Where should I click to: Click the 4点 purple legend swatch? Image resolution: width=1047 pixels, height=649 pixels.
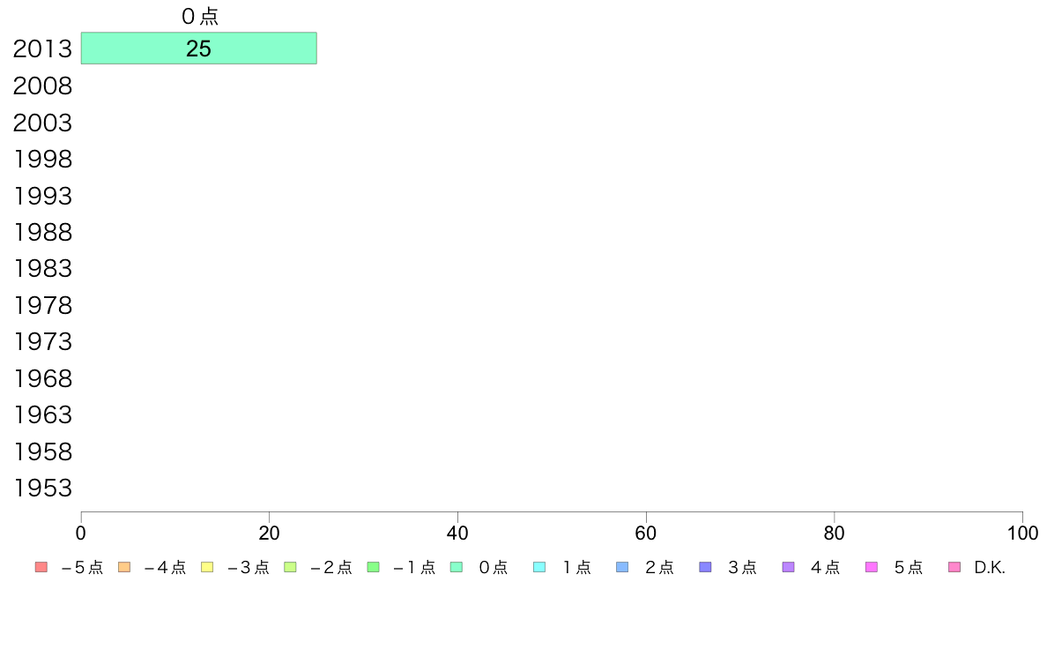789,568
